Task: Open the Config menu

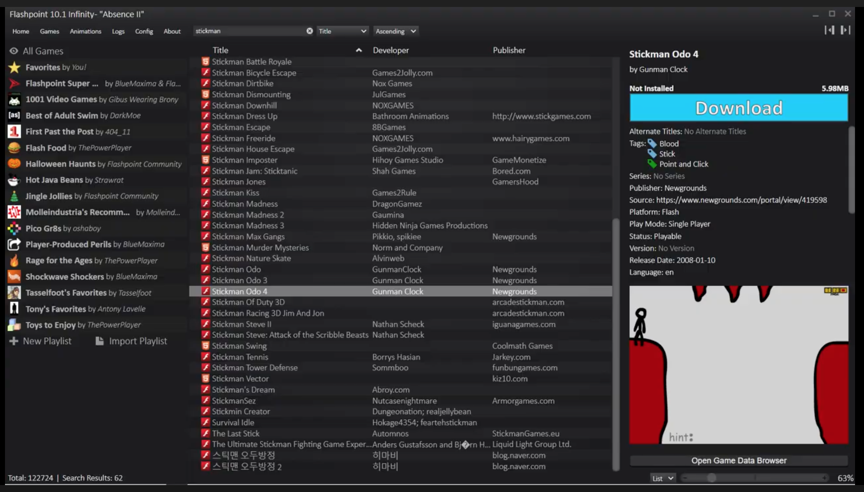Action: click(144, 31)
